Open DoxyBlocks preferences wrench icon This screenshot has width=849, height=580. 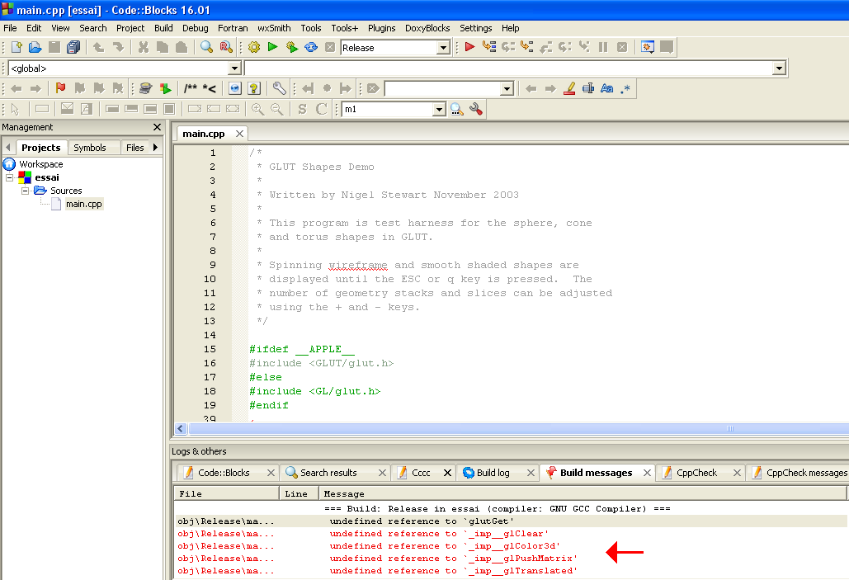[x=280, y=88]
